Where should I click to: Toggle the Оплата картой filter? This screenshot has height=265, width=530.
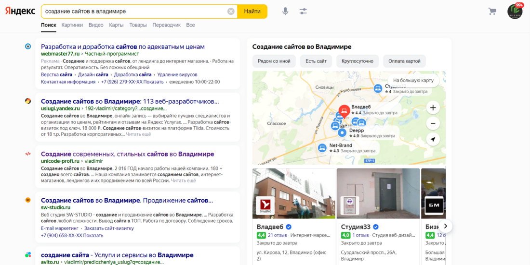tap(404, 61)
